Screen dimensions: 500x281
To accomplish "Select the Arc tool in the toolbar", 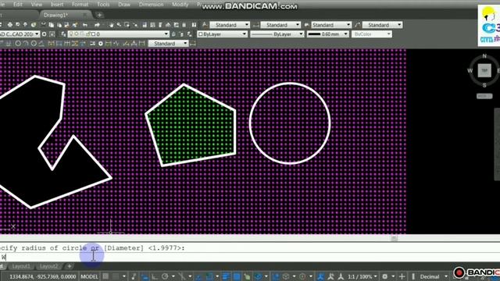I will pyautogui.click(x=26, y=44).
